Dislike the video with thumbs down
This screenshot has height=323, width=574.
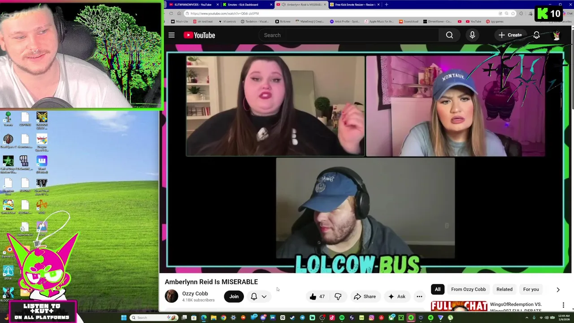(338, 297)
